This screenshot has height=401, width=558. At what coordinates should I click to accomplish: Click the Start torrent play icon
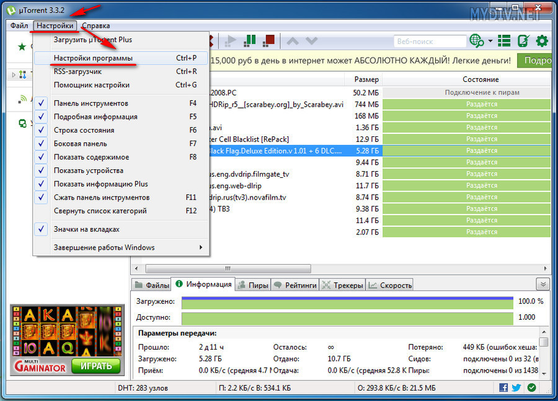coord(231,41)
